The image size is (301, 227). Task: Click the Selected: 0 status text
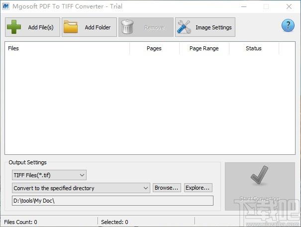pos(114,222)
